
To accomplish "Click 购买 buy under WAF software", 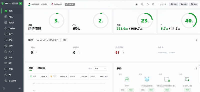I will pyautogui.click(x=131, y=90).
